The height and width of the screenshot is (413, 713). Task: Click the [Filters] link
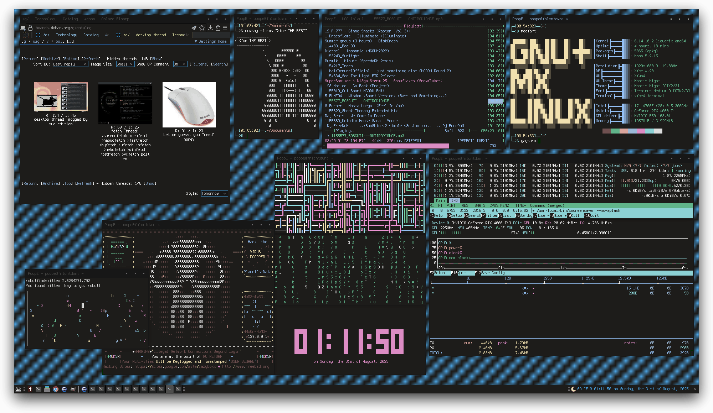[x=199, y=64]
